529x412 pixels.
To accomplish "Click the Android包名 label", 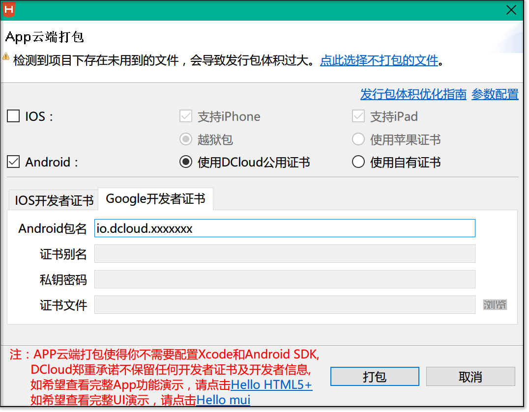I will pos(53,228).
